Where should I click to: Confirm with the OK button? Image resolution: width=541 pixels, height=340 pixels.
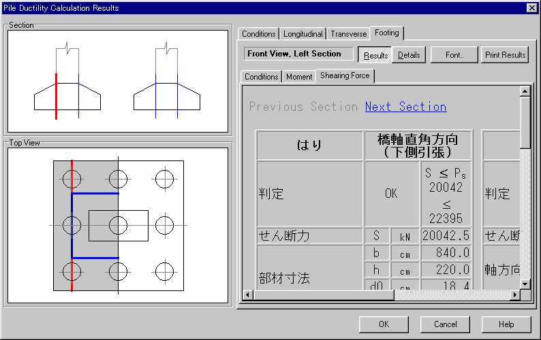[x=384, y=324]
